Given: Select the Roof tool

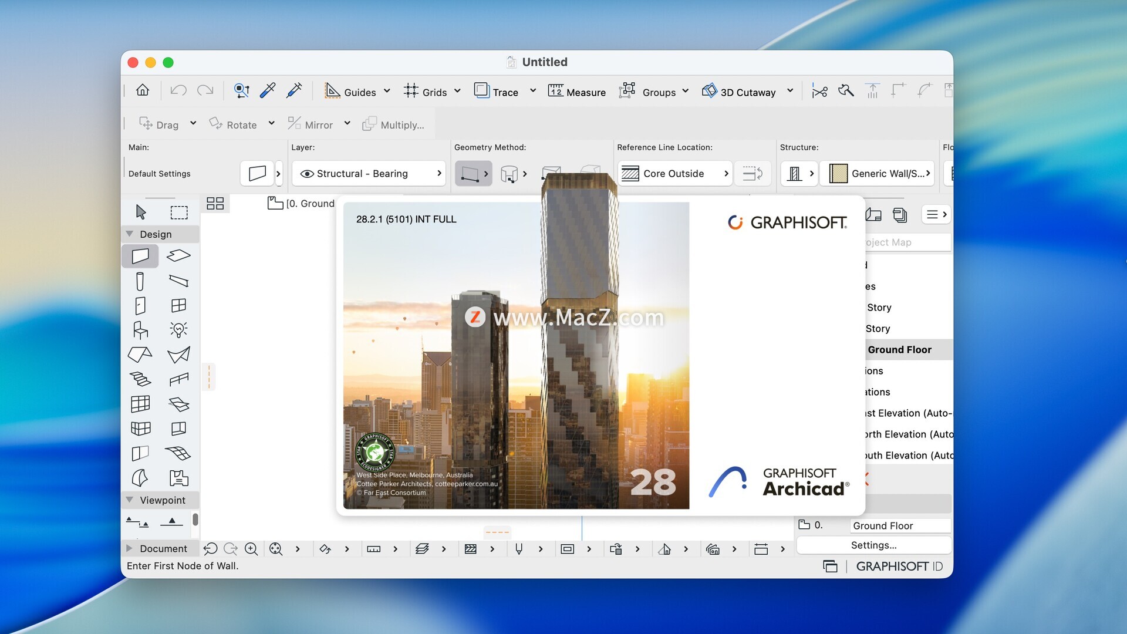Looking at the screenshot, I should click(x=140, y=355).
